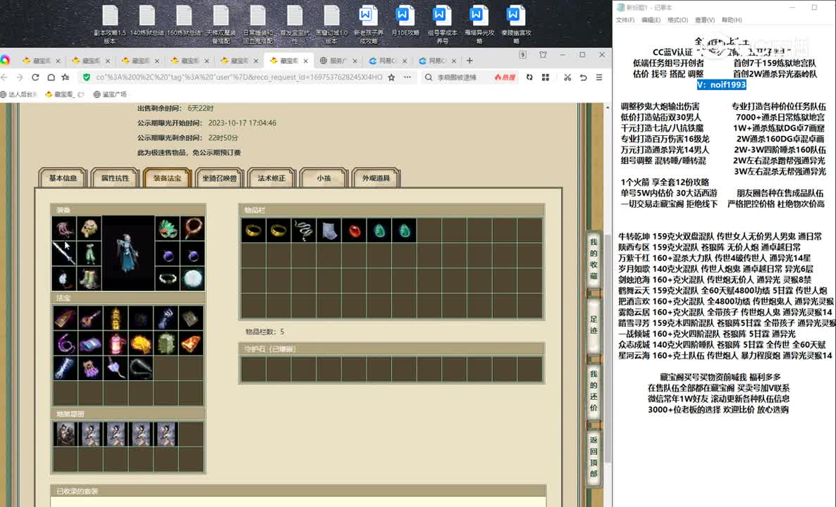
Task: Inspect the green robe armor slot
Action: (89, 253)
